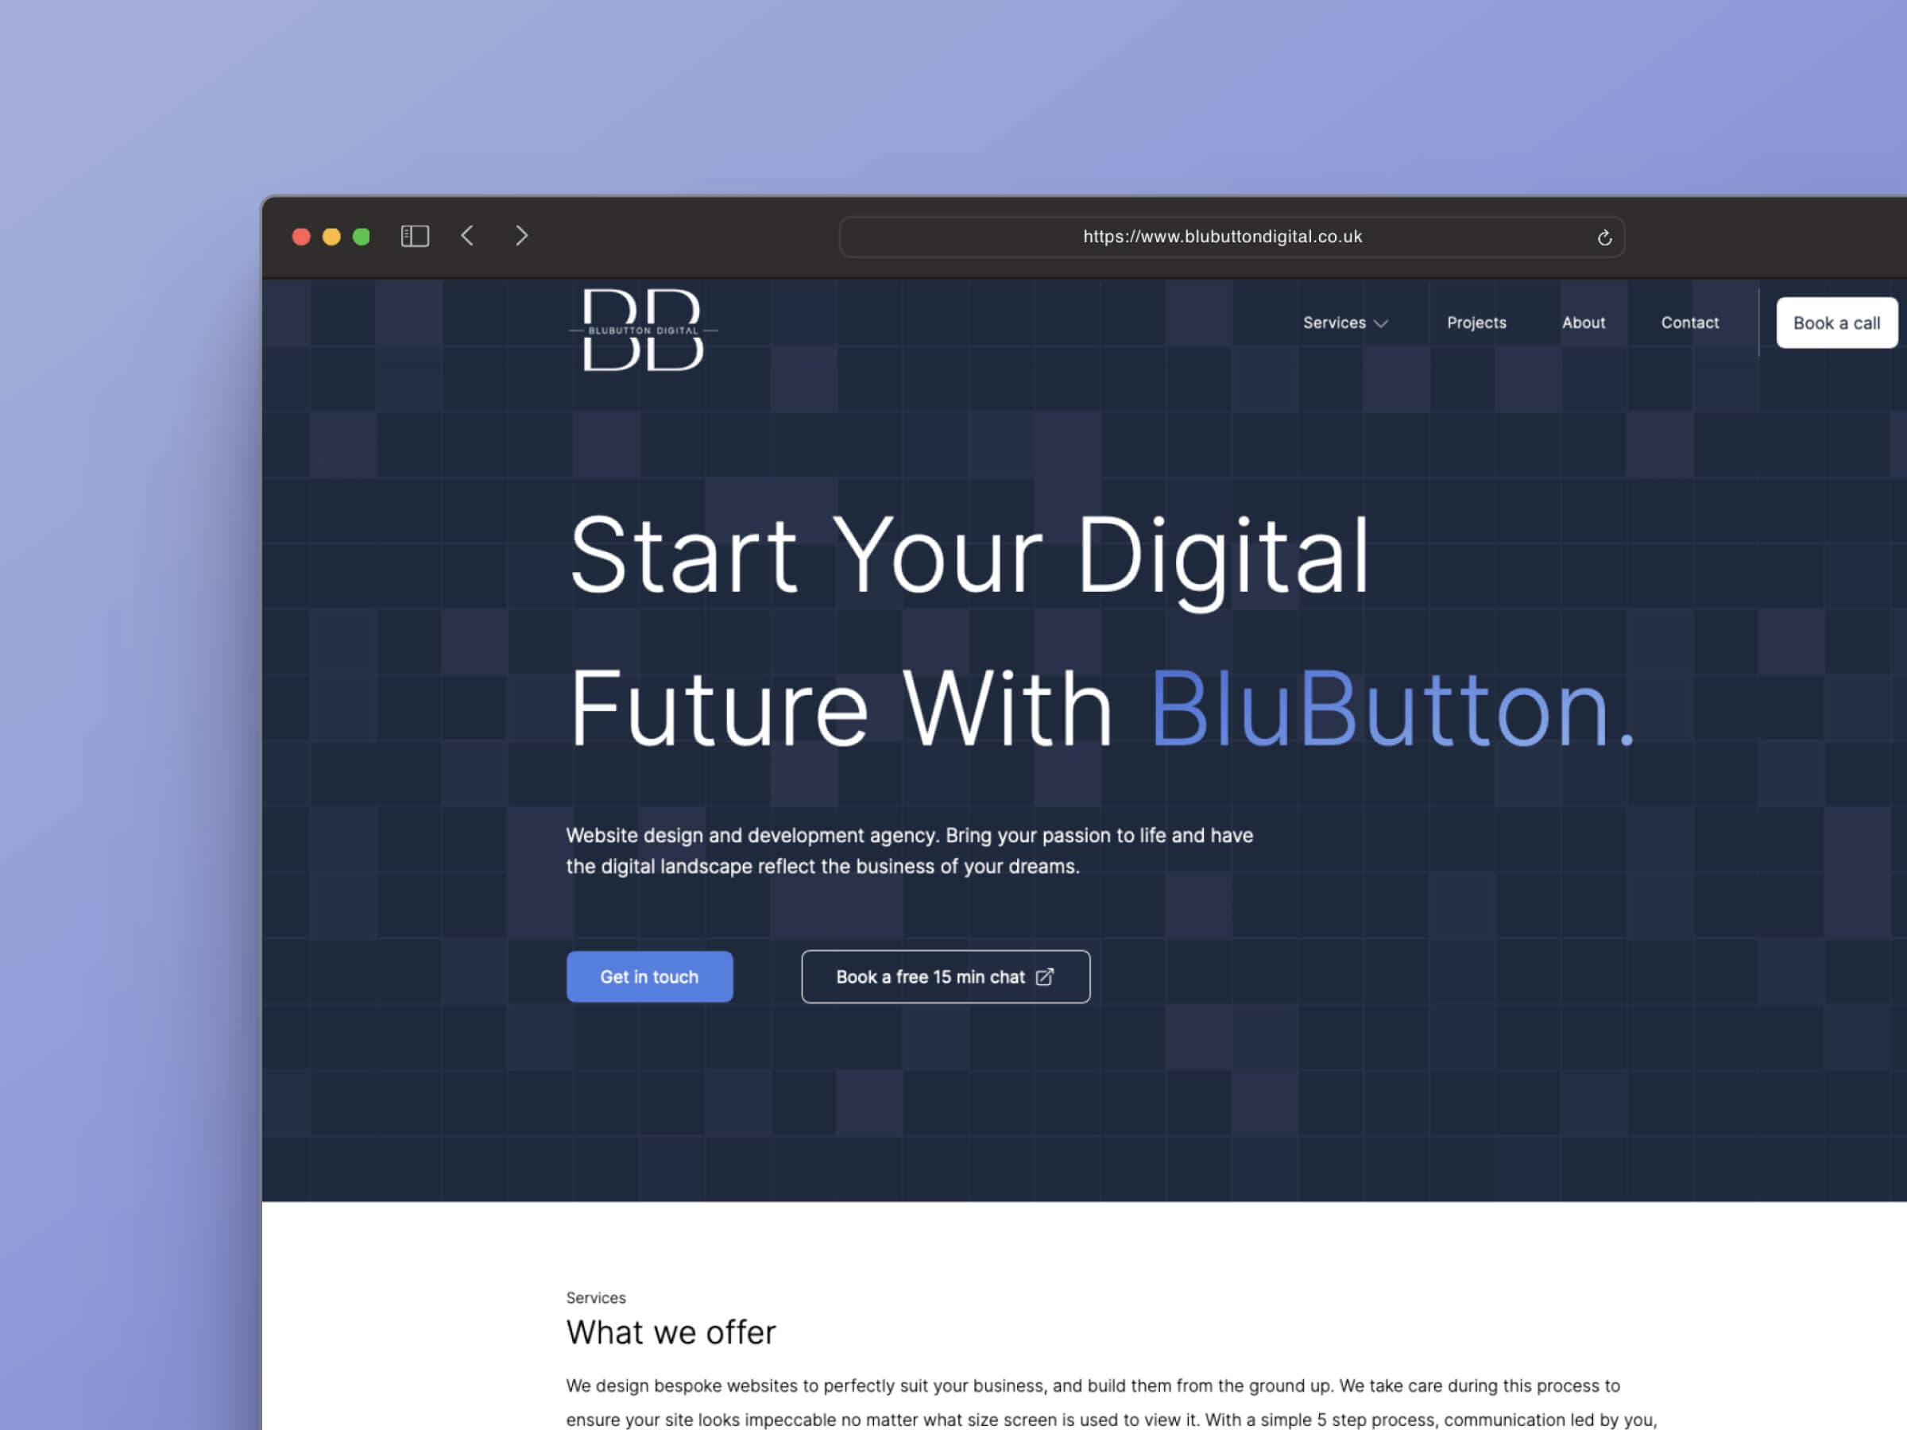
Task: Click the page reload refresh icon
Action: coord(1605,236)
